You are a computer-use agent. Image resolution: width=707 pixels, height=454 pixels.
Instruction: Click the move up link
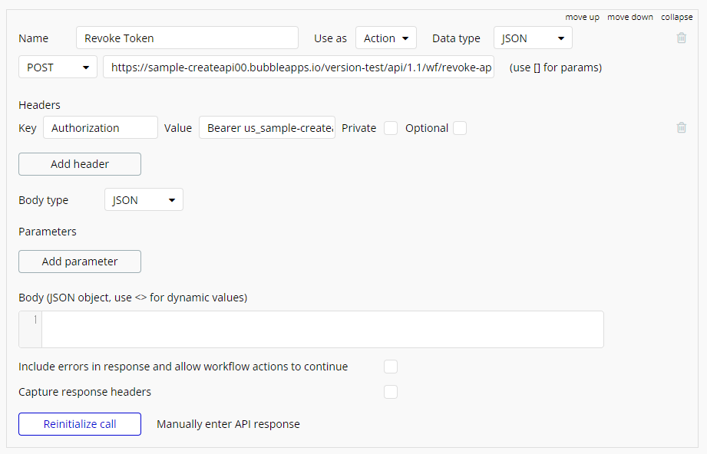(582, 17)
